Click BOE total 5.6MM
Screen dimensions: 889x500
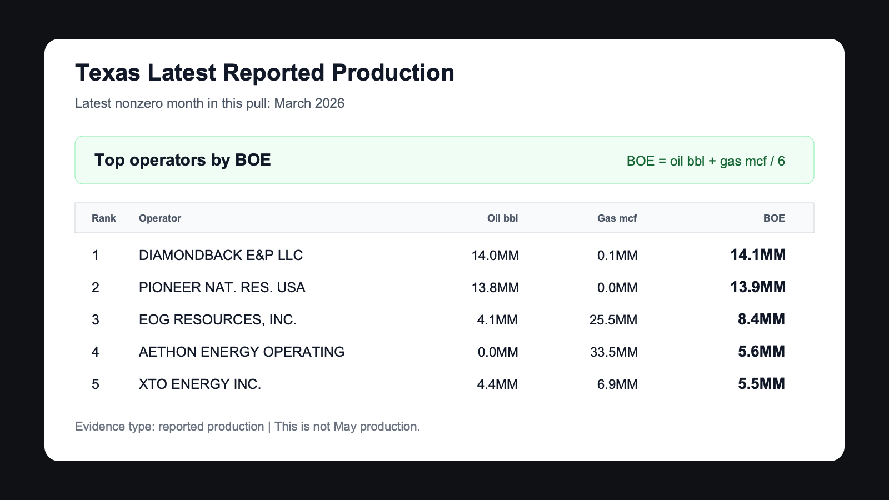[761, 352]
